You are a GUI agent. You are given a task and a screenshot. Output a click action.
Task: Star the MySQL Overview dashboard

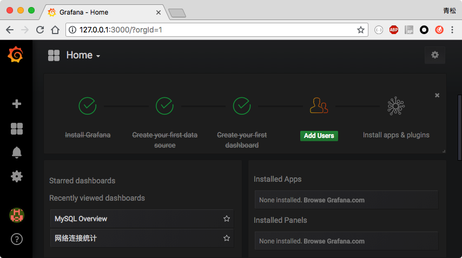pos(226,219)
